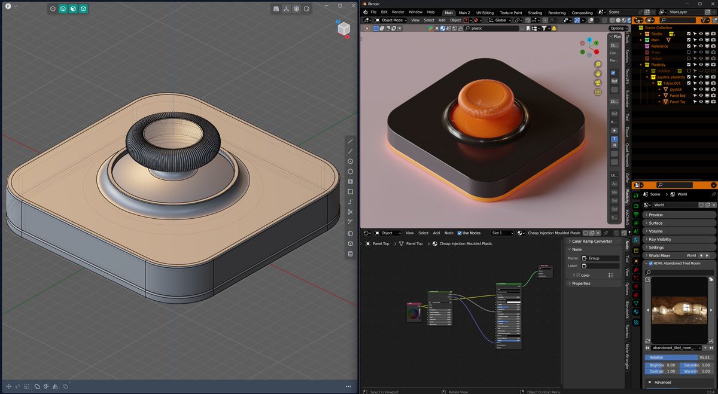Select the Plasticity face selection mode icon
Viewport: 718px width, 394px height.
point(73,9)
